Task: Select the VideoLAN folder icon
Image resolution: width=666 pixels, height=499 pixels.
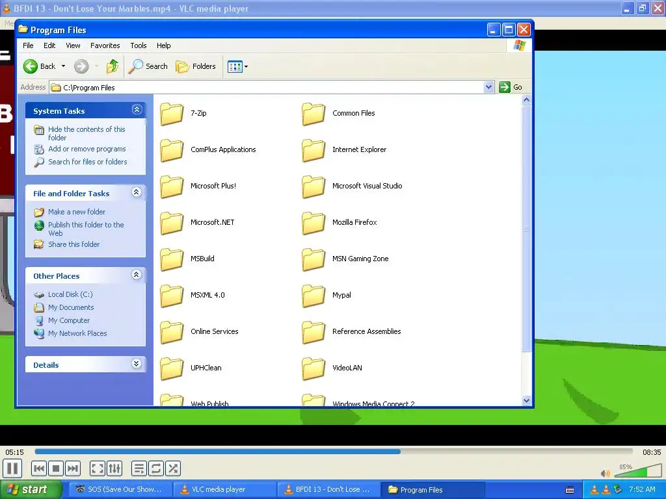Action: coord(313,369)
